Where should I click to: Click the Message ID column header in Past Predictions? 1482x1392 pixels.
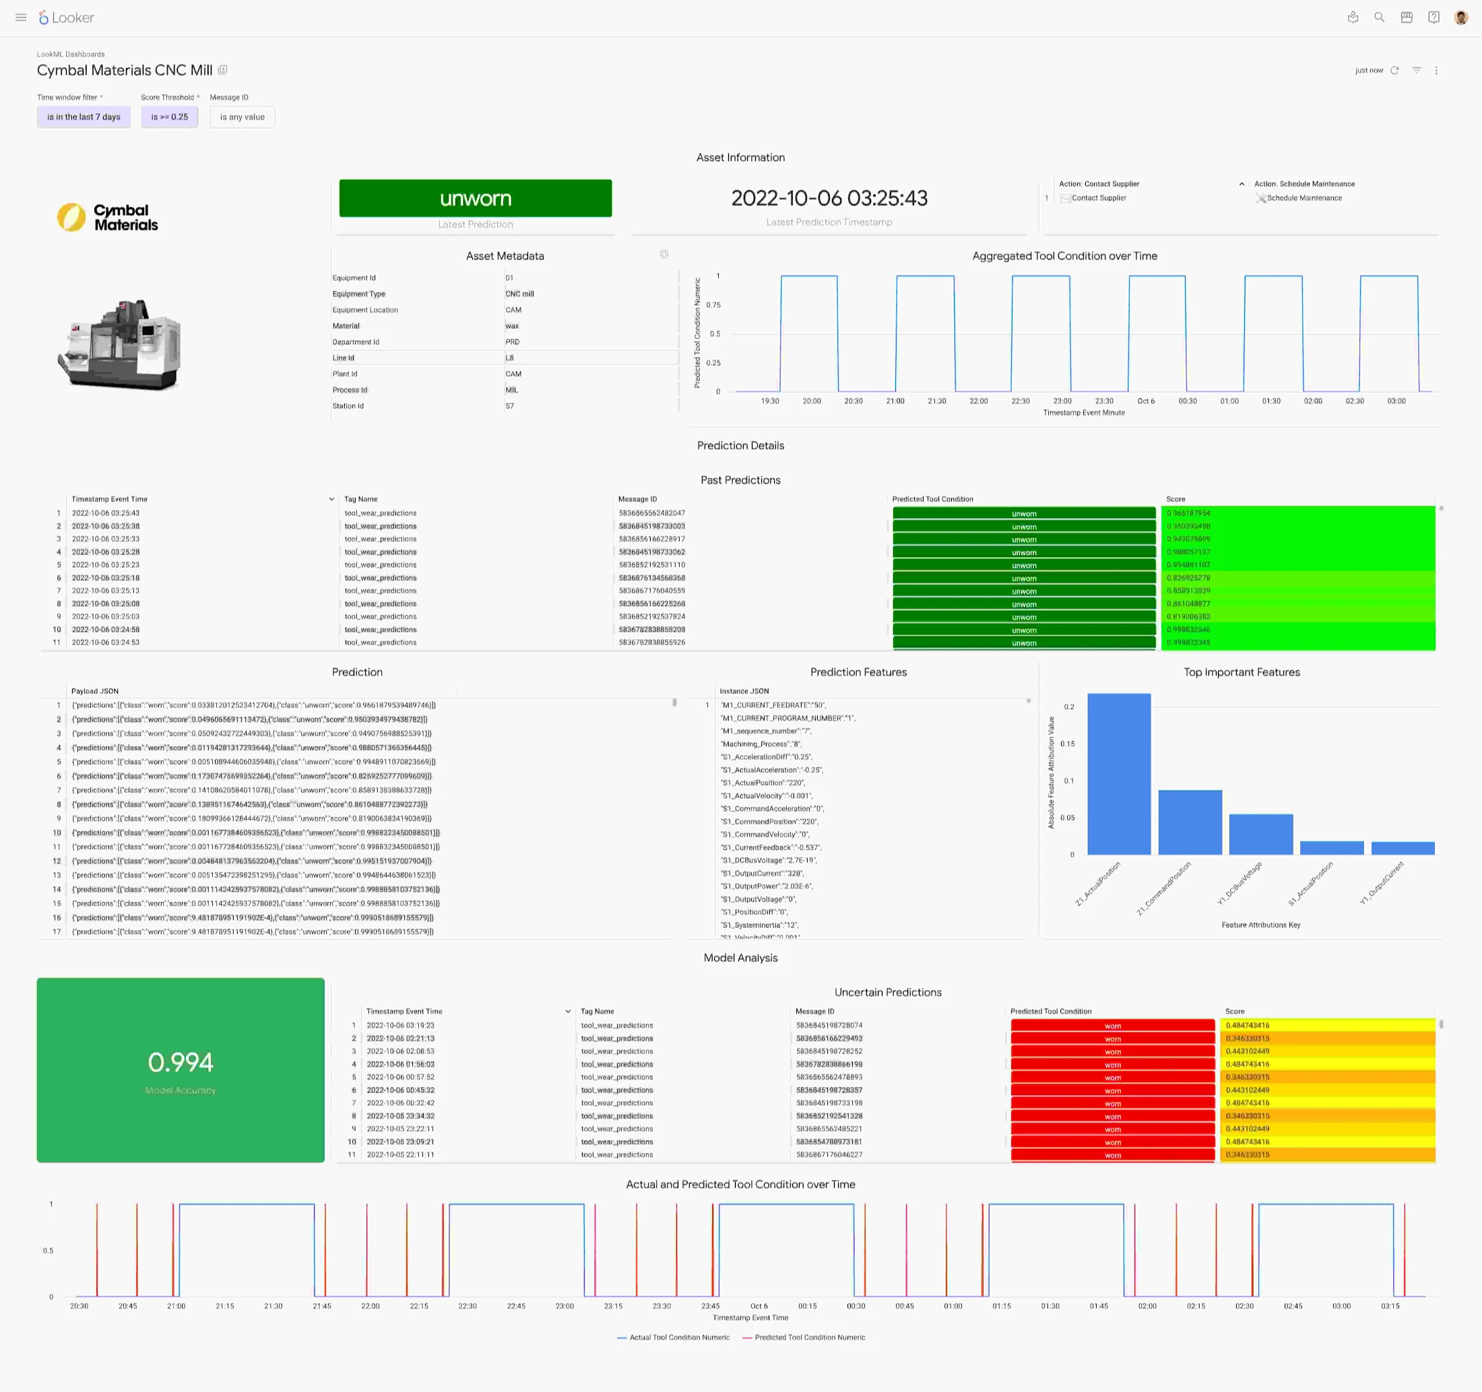(x=637, y=499)
